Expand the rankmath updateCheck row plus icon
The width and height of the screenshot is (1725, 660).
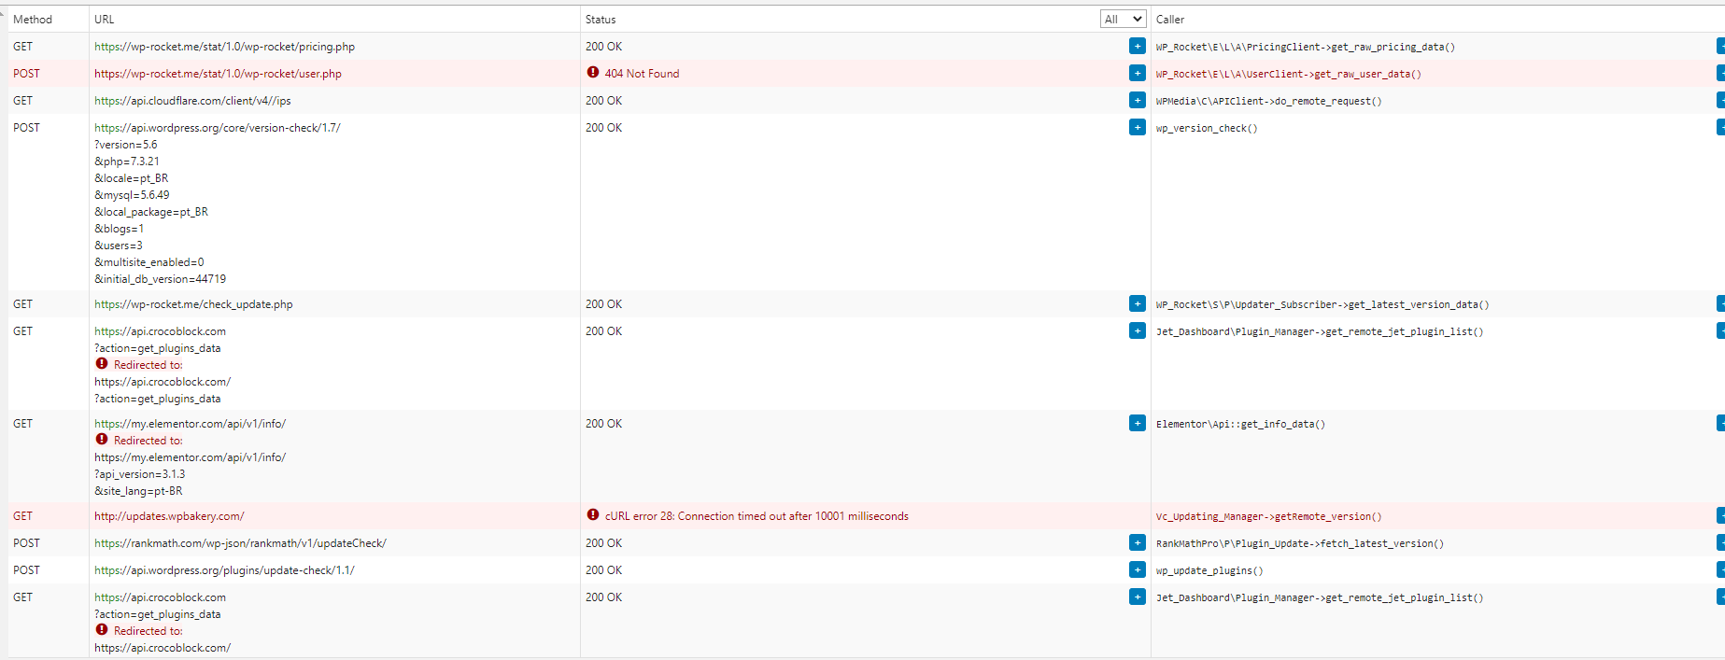coord(1137,543)
